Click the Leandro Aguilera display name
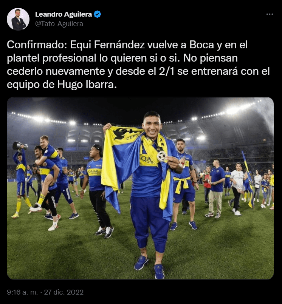This screenshot has width=282, height=304. pos(63,14)
